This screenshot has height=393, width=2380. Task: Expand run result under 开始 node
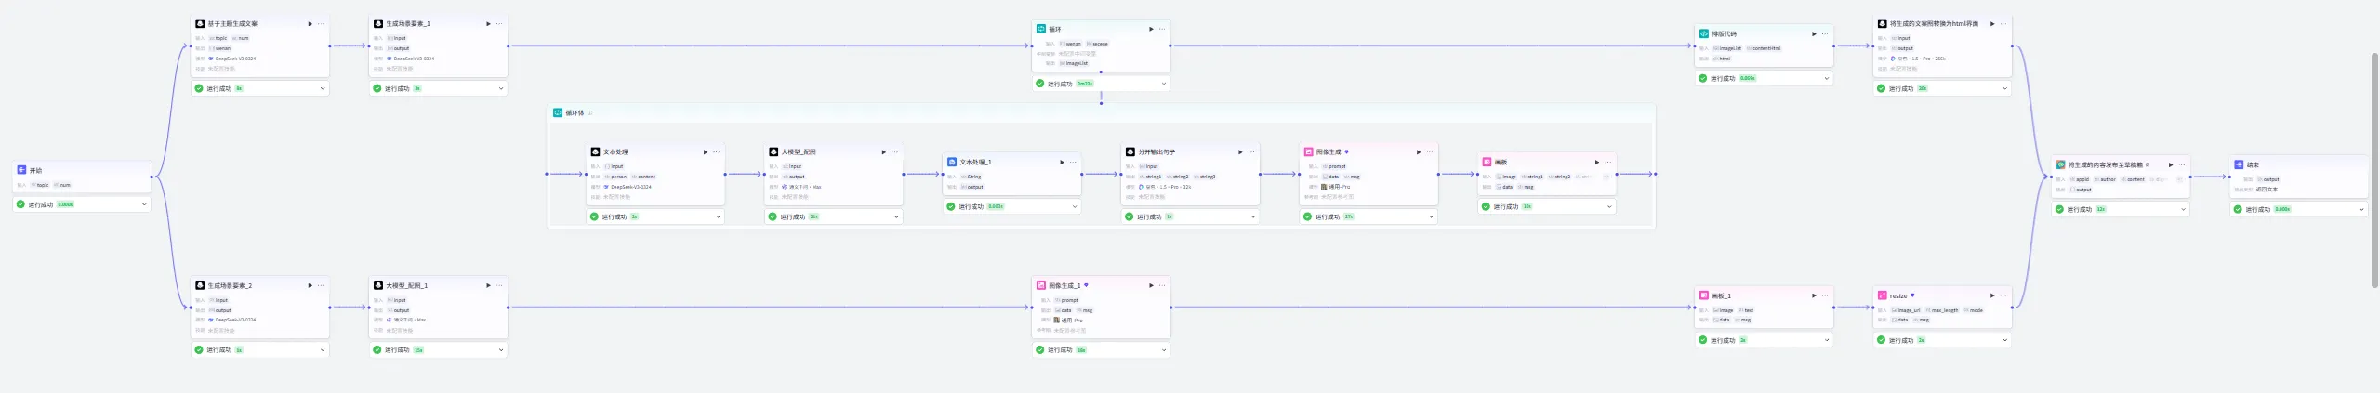point(144,204)
